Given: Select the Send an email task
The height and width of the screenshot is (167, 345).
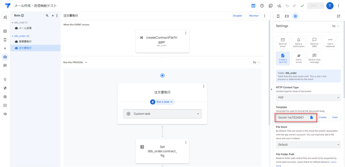Looking at the screenshot, I should 283,43.
